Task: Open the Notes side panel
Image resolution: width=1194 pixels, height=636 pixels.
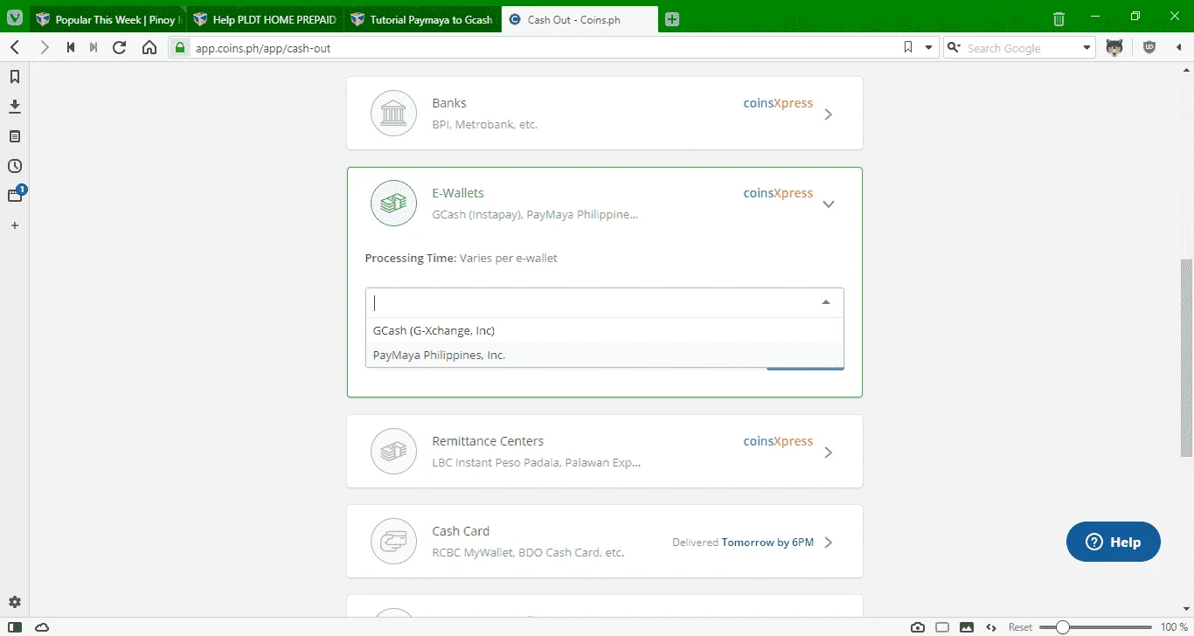Action: (15, 136)
